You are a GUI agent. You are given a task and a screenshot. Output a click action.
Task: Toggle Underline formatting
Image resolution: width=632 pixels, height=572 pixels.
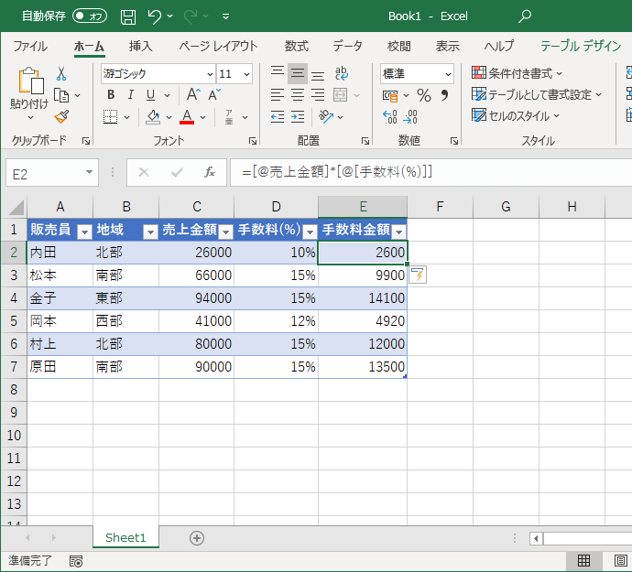pos(150,95)
